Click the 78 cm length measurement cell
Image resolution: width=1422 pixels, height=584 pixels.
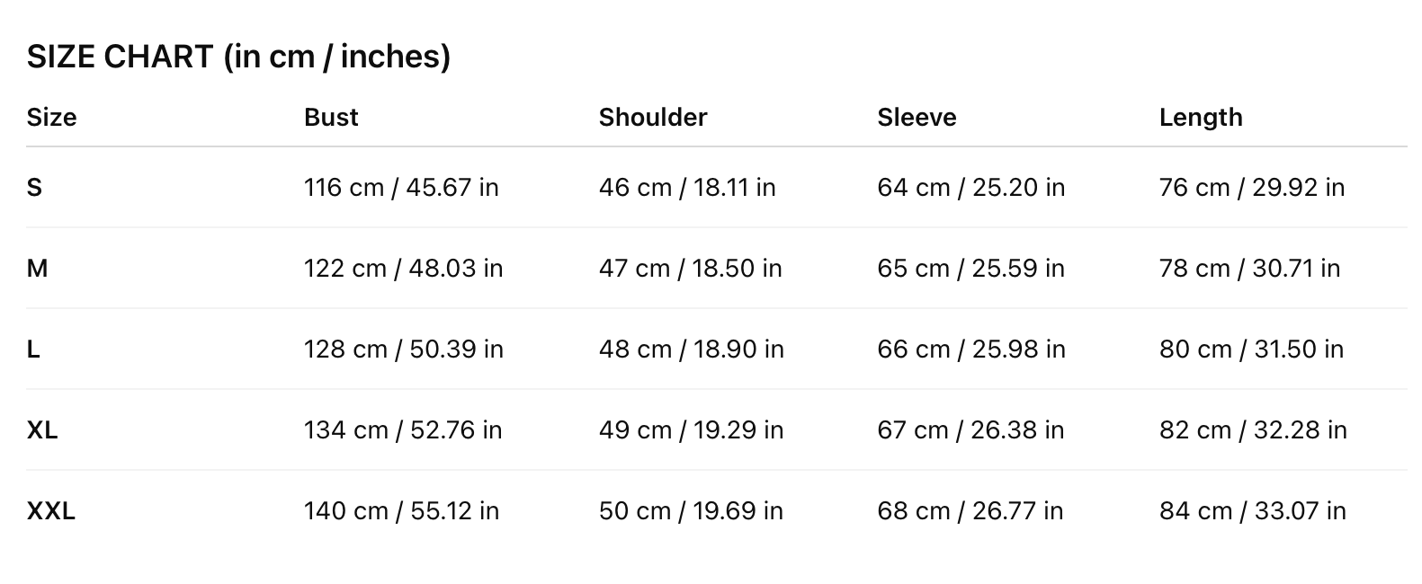1249,269
